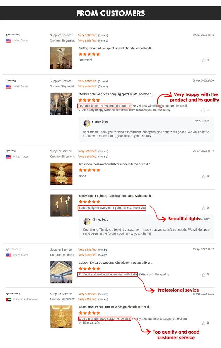
Task: Open the bird-shaped floor lamp thumbnail
Action: tap(61, 205)
